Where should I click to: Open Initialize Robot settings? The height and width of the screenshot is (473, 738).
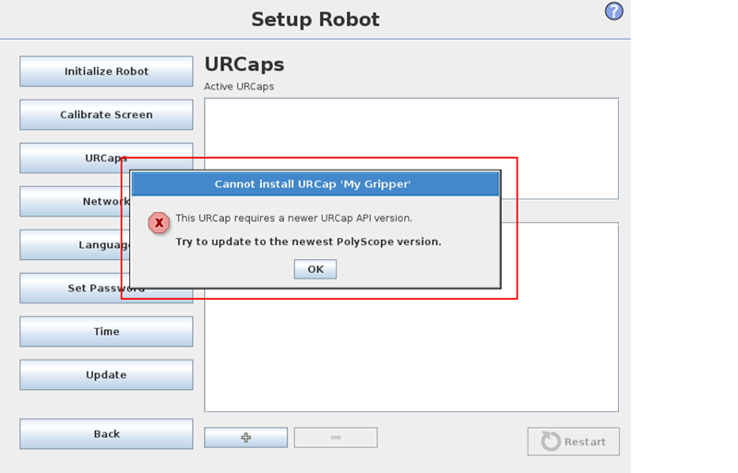[106, 71]
